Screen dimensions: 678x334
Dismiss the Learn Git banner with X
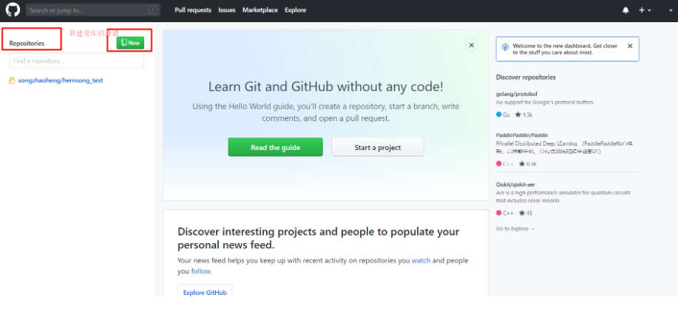click(x=471, y=45)
